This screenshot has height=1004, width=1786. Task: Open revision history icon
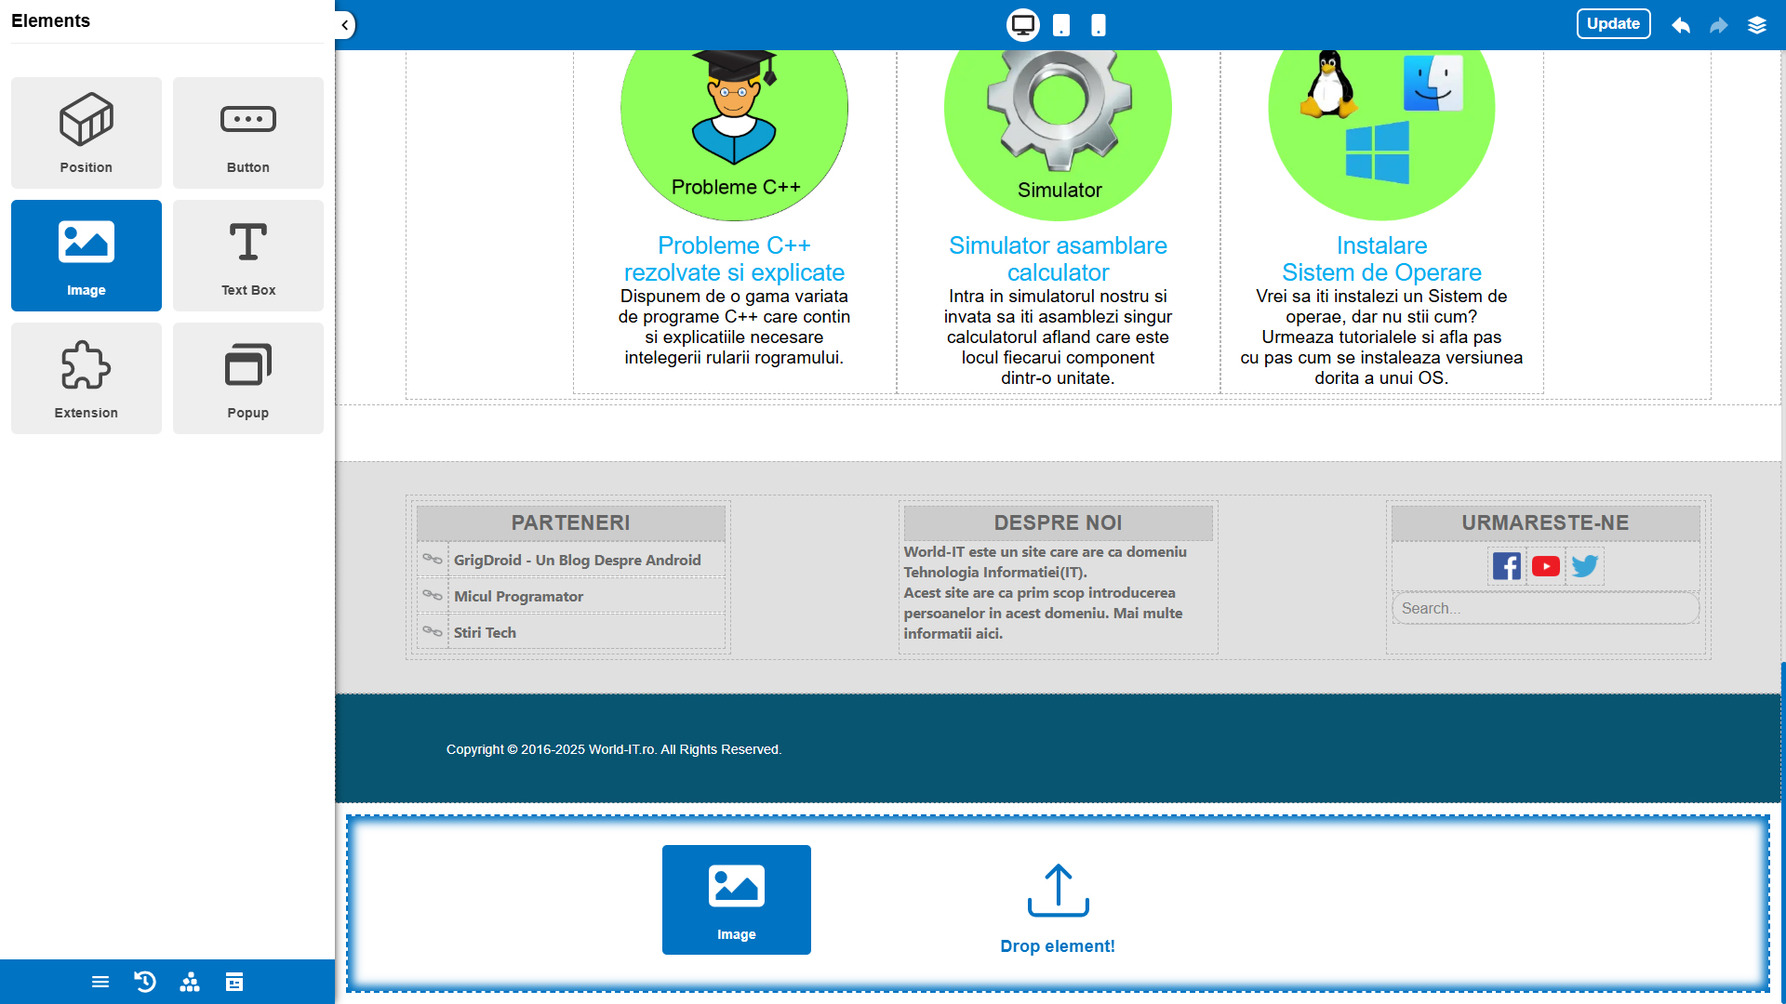pyautogui.click(x=145, y=982)
